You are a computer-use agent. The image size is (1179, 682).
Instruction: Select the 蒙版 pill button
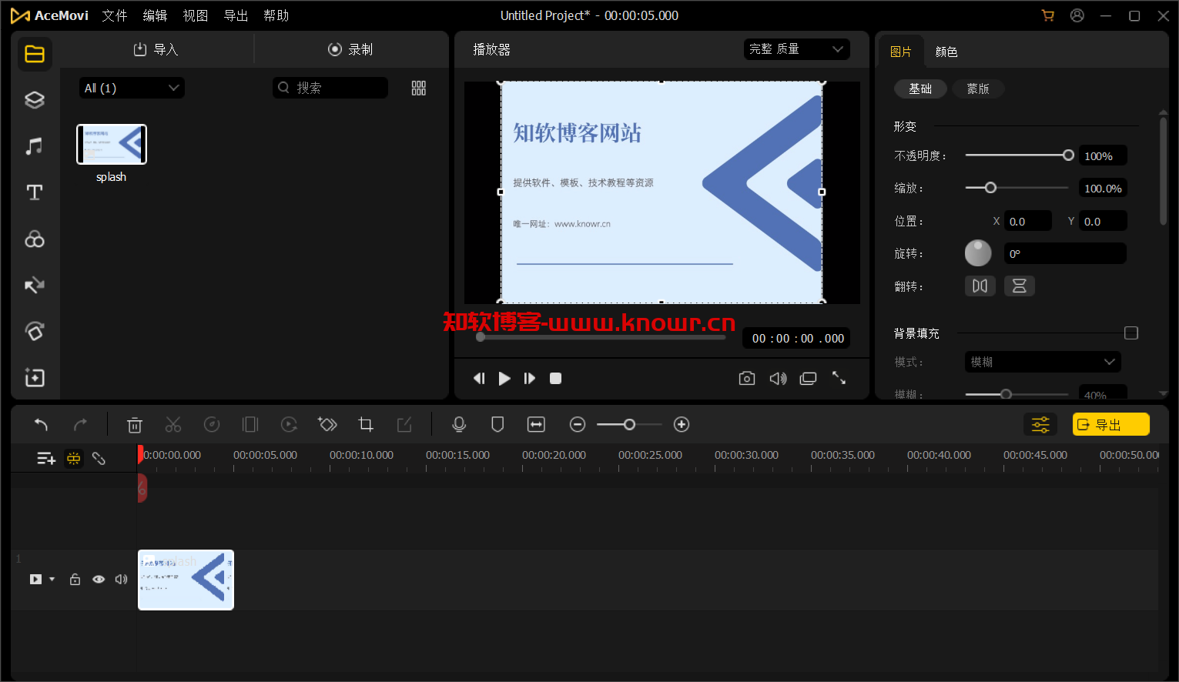978,89
